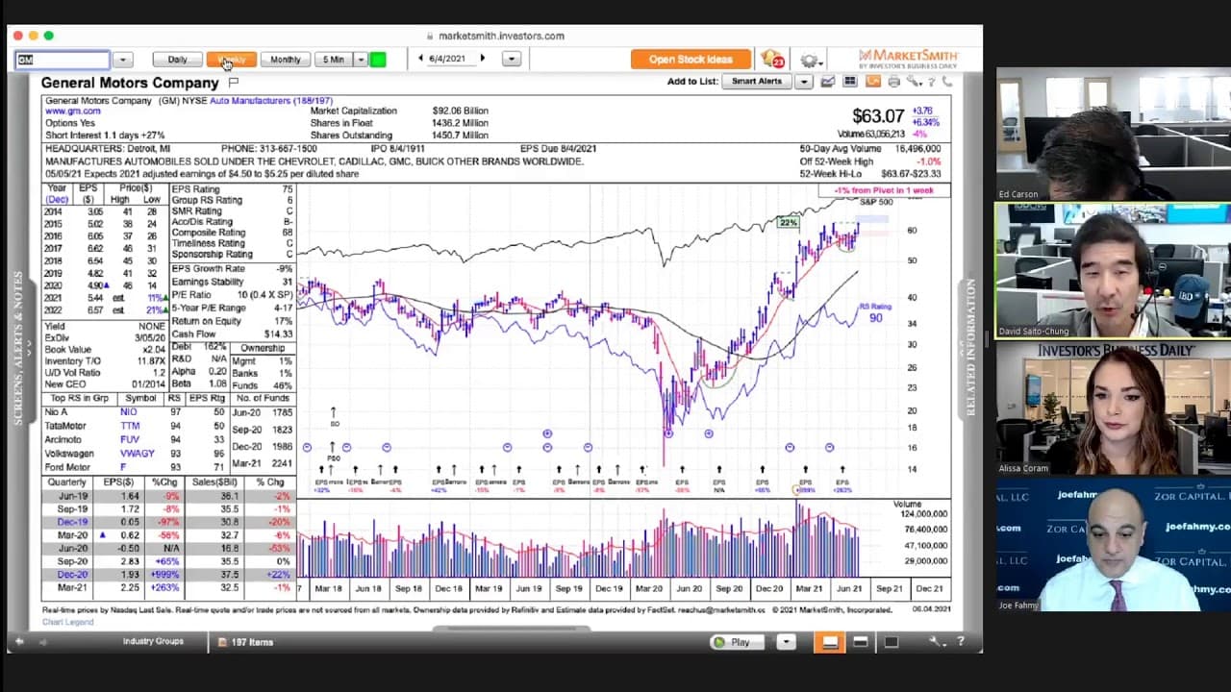This screenshot has width=1231, height=692.
Task: Open the date picker dropdown arrow
Action: tap(512, 59)
